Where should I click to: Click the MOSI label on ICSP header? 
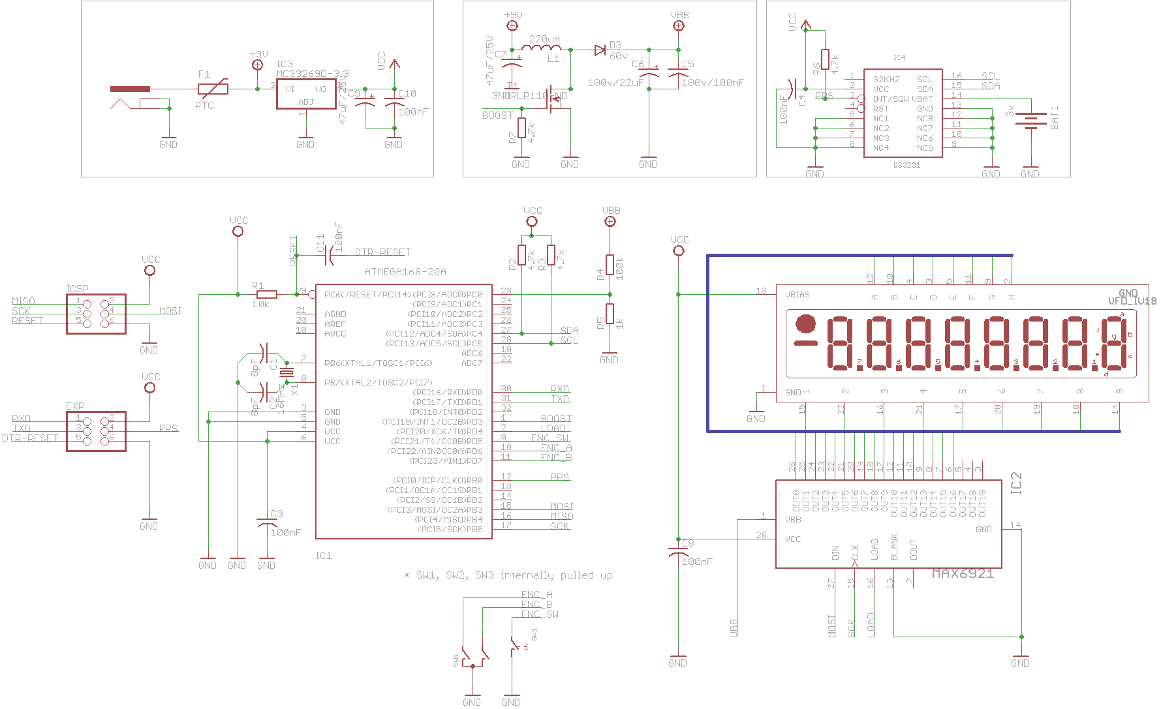(170, 310)
